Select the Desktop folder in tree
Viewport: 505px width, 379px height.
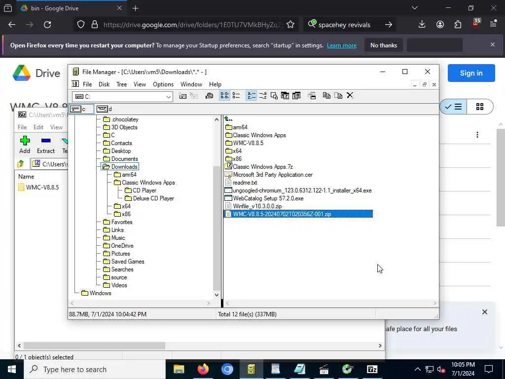(117, 151)
